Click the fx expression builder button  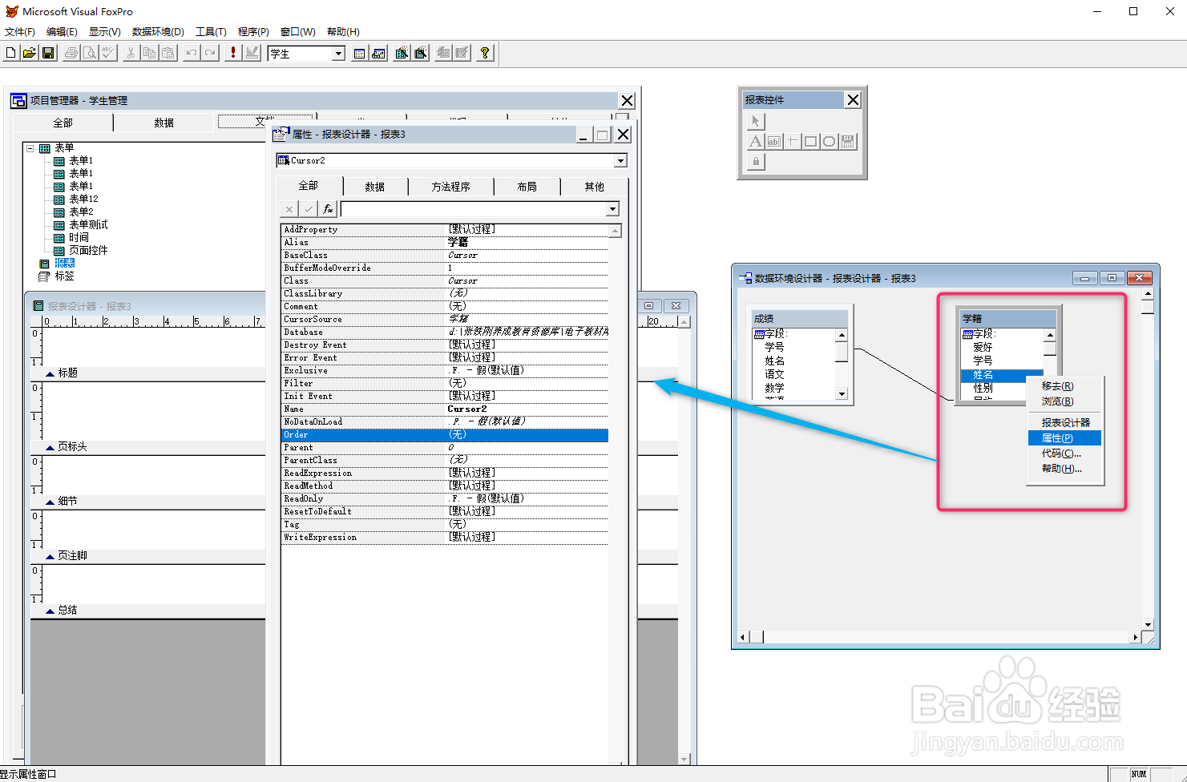click(x=328, y=209)
